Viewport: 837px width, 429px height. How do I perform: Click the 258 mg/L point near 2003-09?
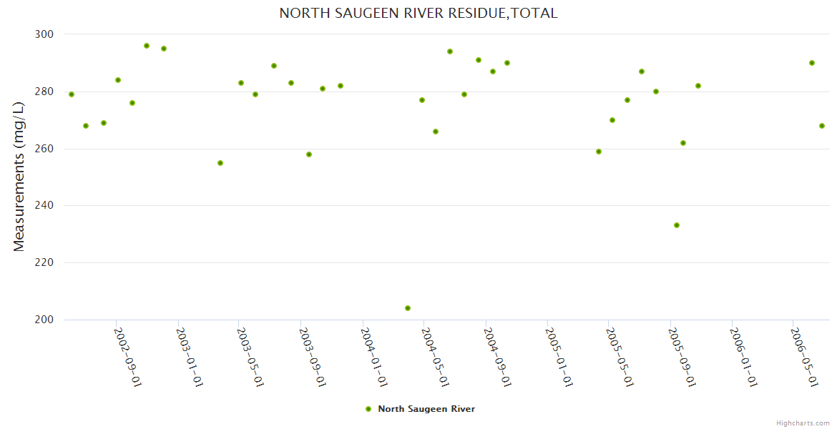point(309,154)
